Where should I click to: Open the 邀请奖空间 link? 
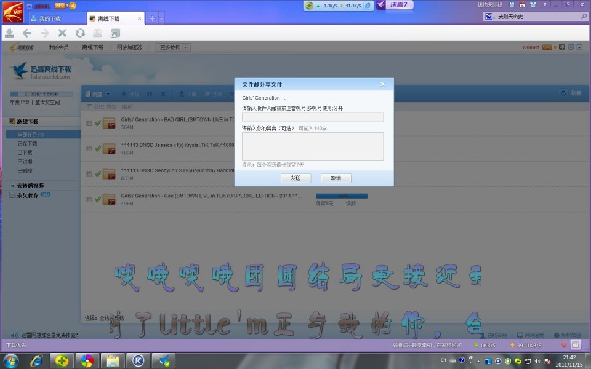(47, 102)
